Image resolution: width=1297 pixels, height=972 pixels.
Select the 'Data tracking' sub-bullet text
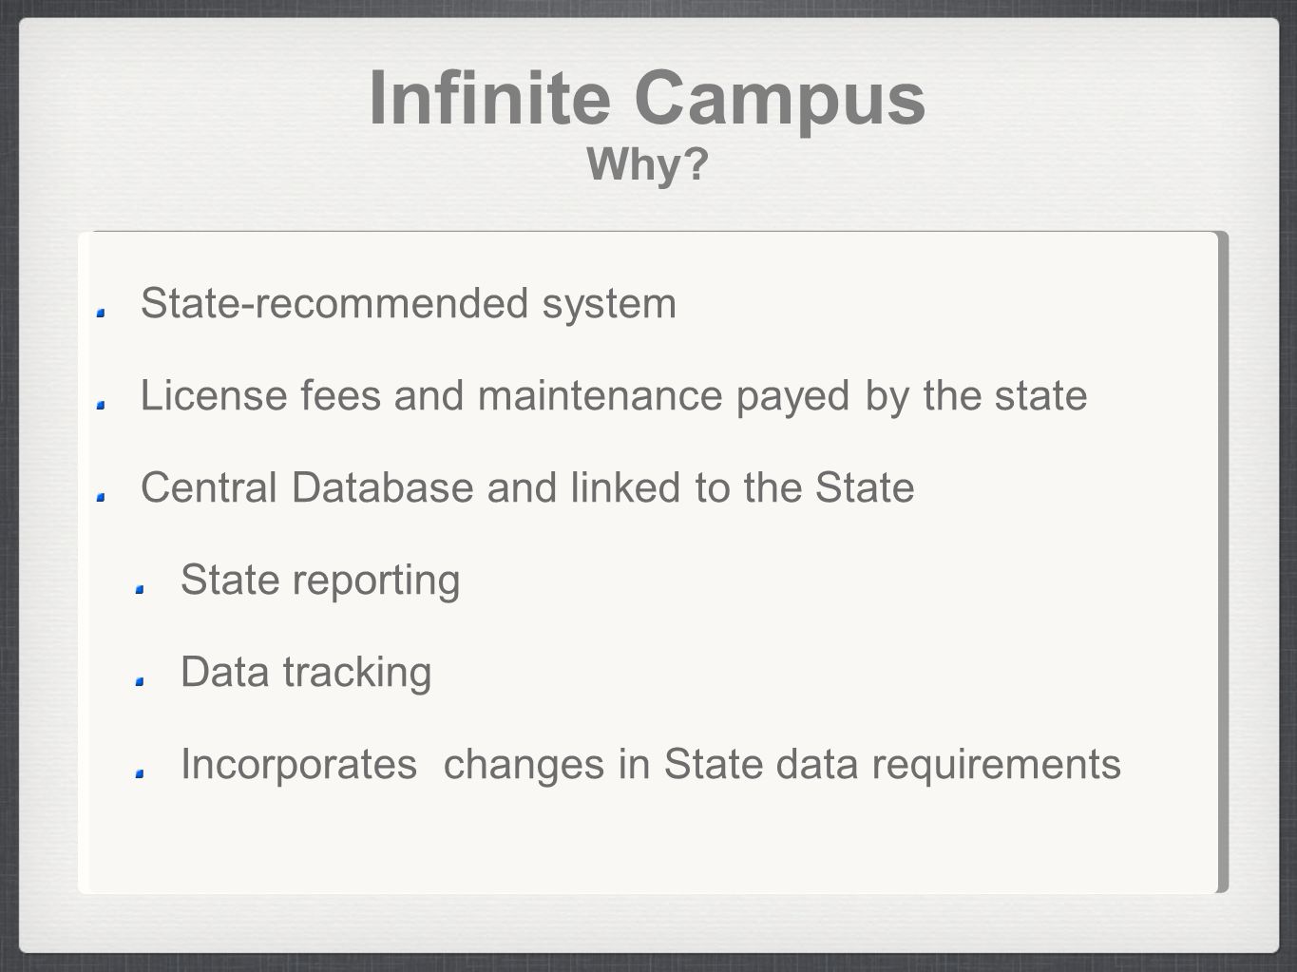(306, 673)
